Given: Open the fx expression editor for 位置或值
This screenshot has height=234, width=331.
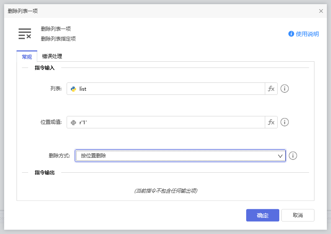Looking at the screenshot, I should click(271, 122).
